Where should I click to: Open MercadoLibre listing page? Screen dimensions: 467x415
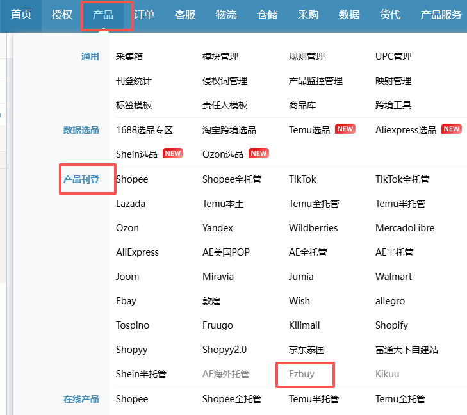pyautogui.click(x=405, y=228)
